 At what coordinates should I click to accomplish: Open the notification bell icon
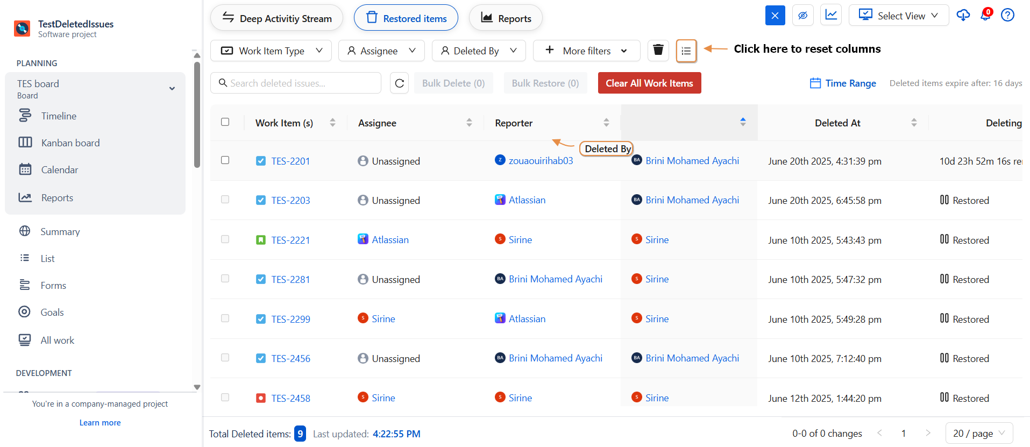[x=985, y=15]
